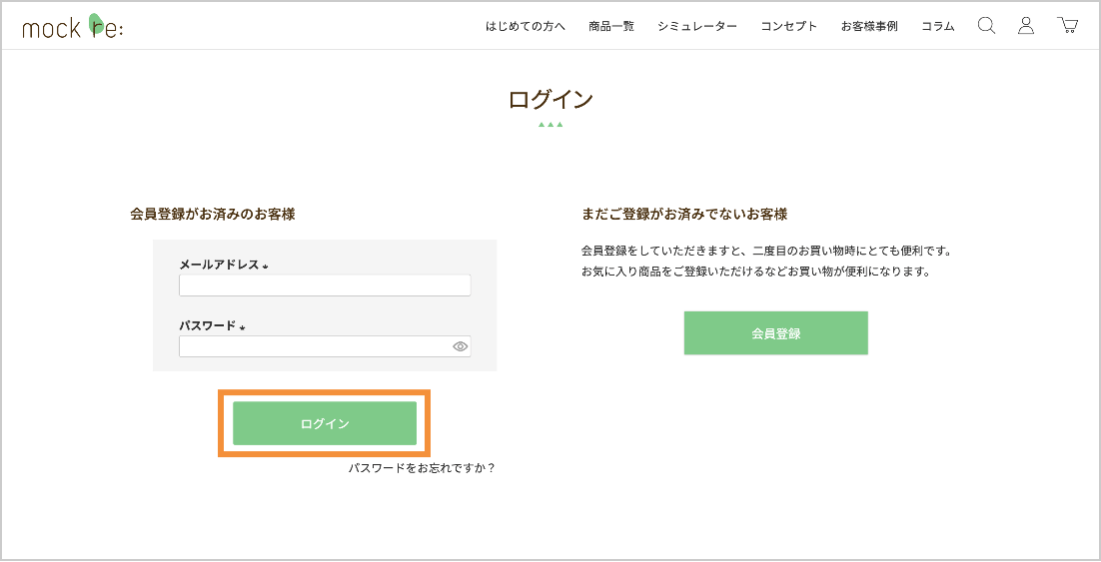Open the はじめての方へ menu item
Screen dimensions: 1101x562
526,27
